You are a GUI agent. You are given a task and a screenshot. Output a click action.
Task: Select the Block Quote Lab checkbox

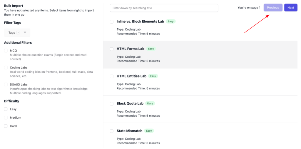tap(112, 104)
